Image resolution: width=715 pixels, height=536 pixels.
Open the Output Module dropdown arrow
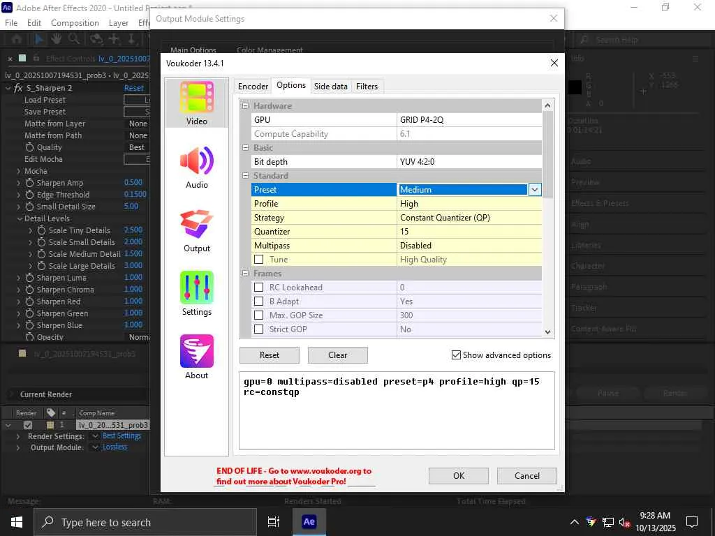(95, 447)
